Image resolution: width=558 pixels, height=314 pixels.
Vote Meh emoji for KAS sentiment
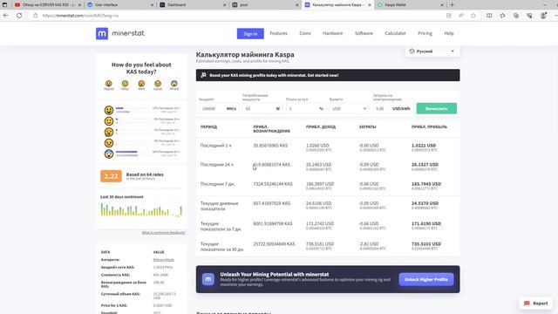pyautogui.click(x=141, y=84)
